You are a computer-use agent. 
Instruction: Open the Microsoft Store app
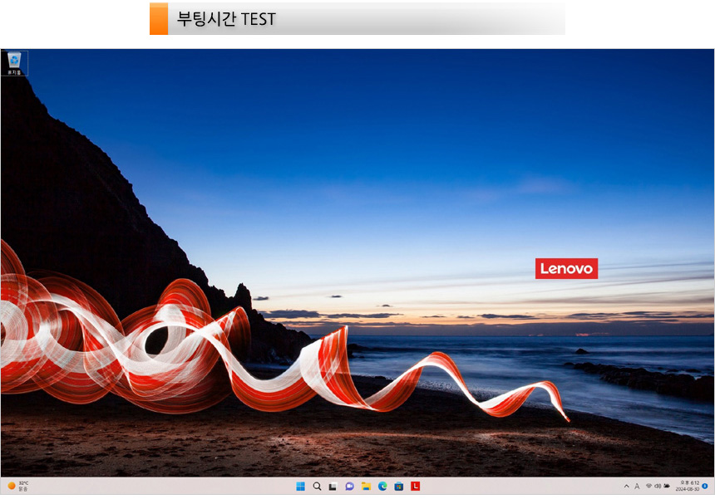[x=399, y=486]
